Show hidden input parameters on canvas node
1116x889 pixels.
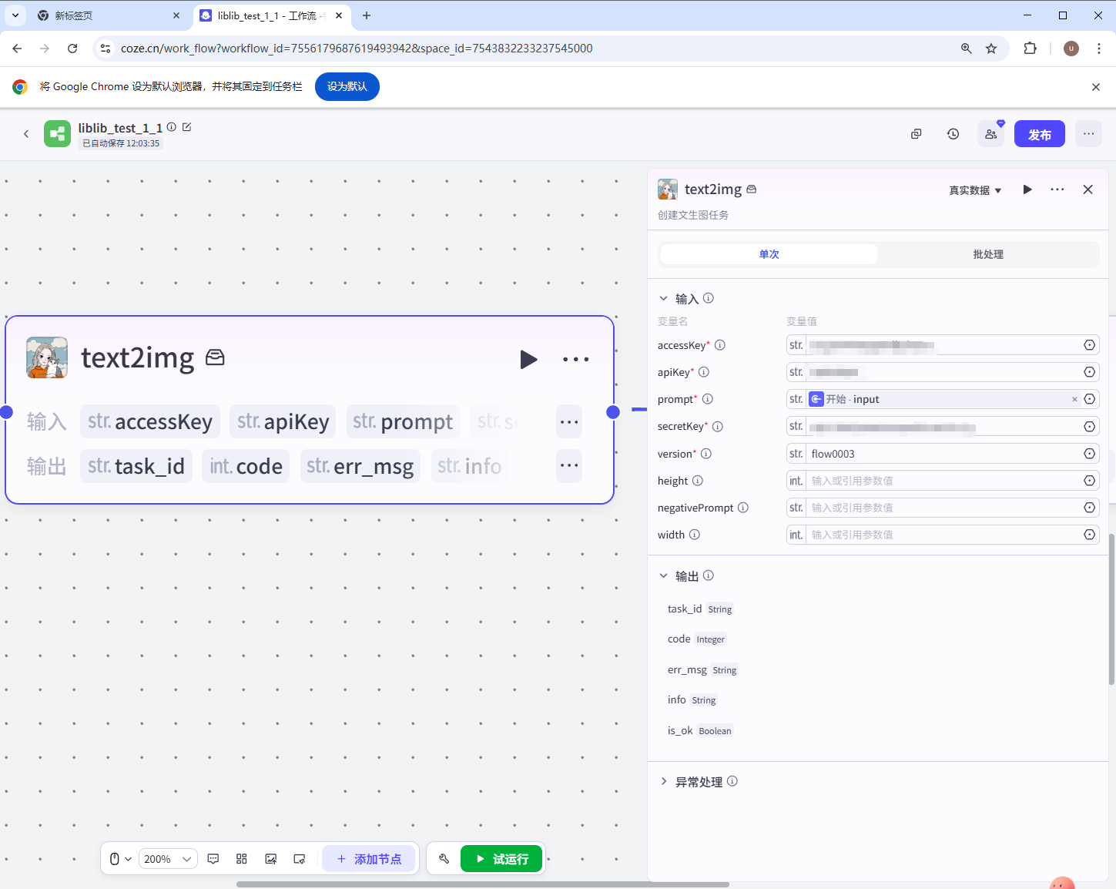coord(569,421)
